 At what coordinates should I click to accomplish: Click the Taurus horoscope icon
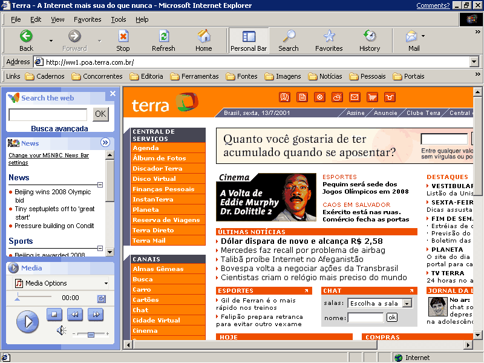pyautogui.click(x=390, y=97)
